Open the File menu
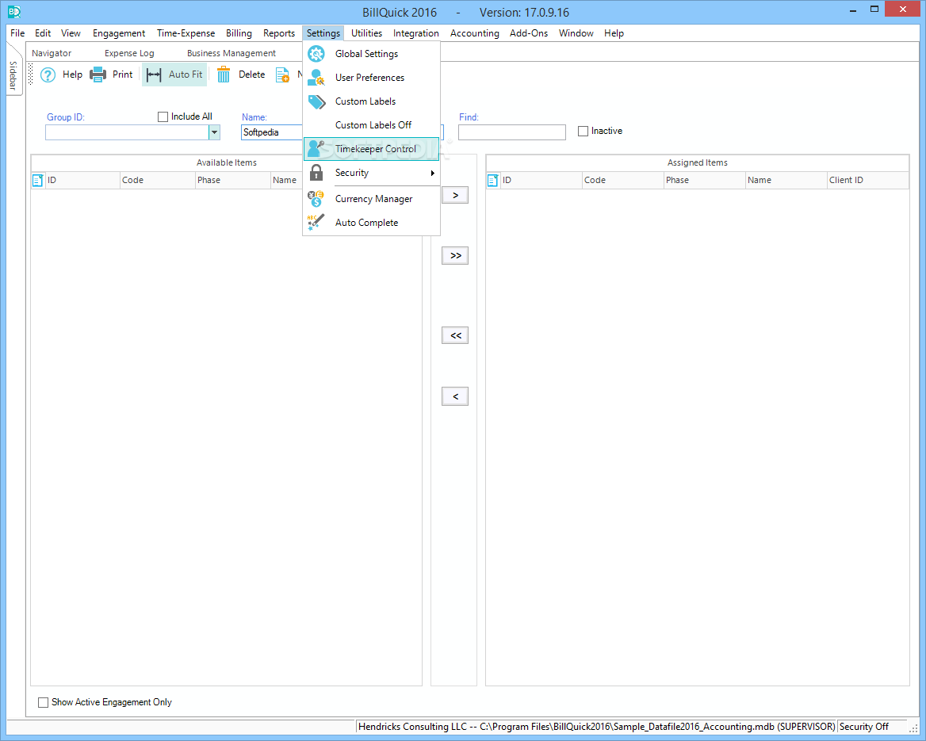926x741 pixels. [17, 33]
